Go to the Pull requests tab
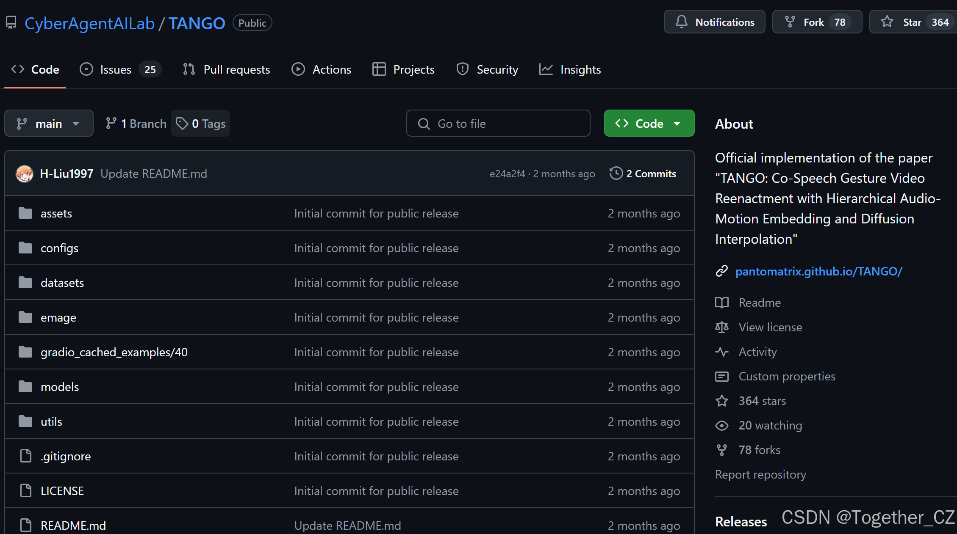957x534 pixels. 226,69
